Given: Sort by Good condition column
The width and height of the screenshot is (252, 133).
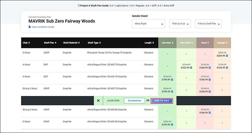Looking at the screenshot, I should coord(205,43).
